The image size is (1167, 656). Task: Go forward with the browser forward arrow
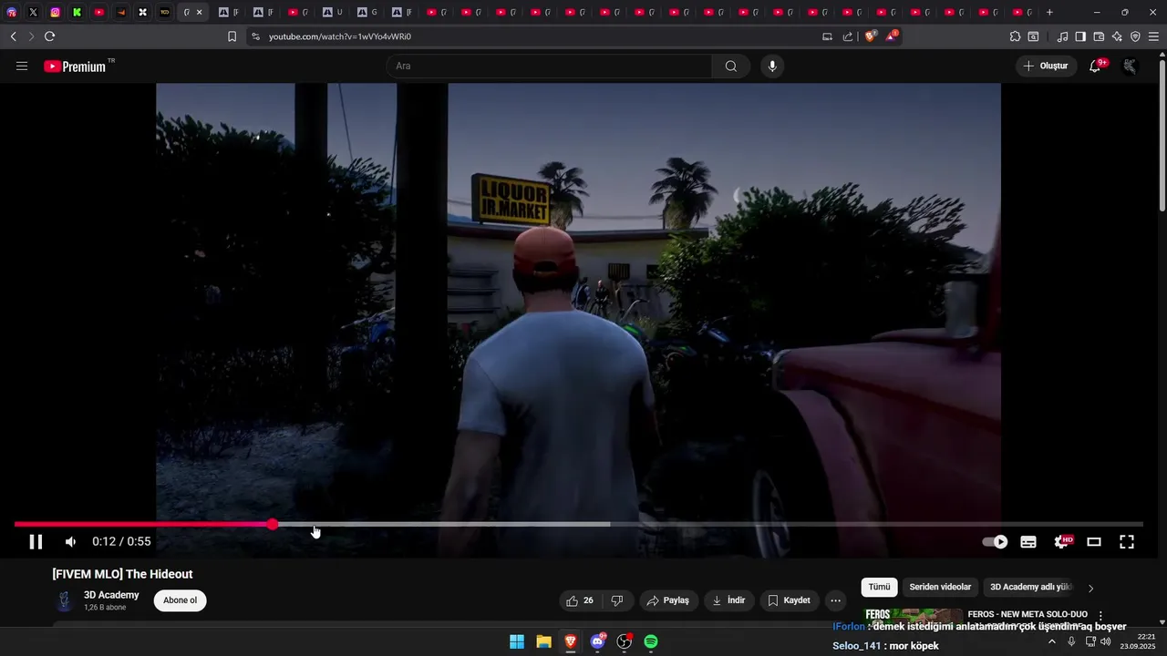[x=31, y=36]
